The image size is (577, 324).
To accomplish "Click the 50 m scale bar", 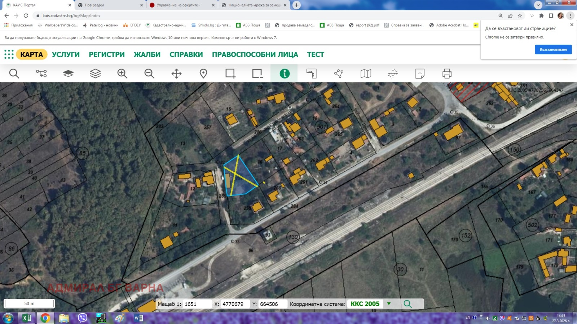I will [29, 303].
